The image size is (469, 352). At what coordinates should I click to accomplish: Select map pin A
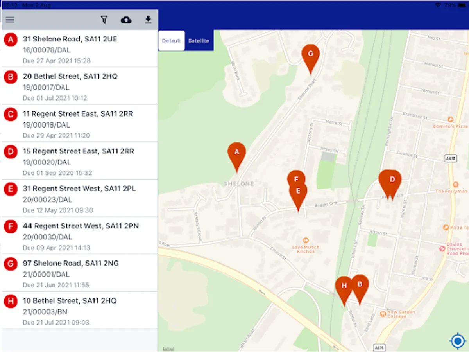tap(237, 157)
